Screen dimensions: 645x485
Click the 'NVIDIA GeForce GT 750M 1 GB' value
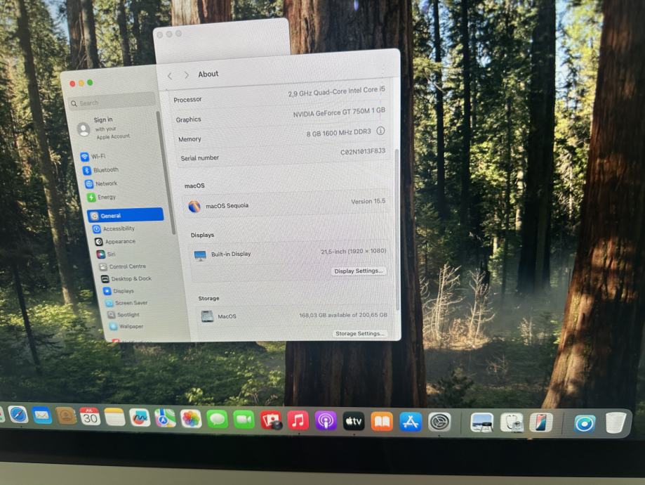pyautogui.click(x=339, y=112)
